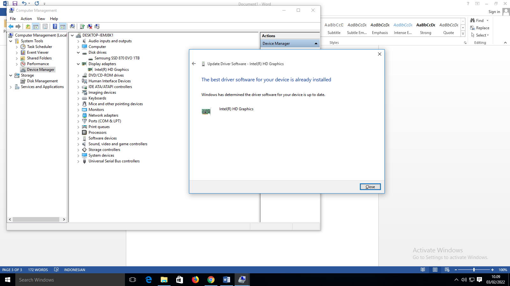The image size is (510, 286).
Task: Open the View menu
Action: [x=41, y=18]
